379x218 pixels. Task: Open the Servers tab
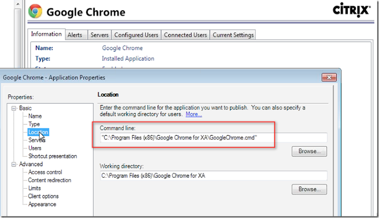99,35
